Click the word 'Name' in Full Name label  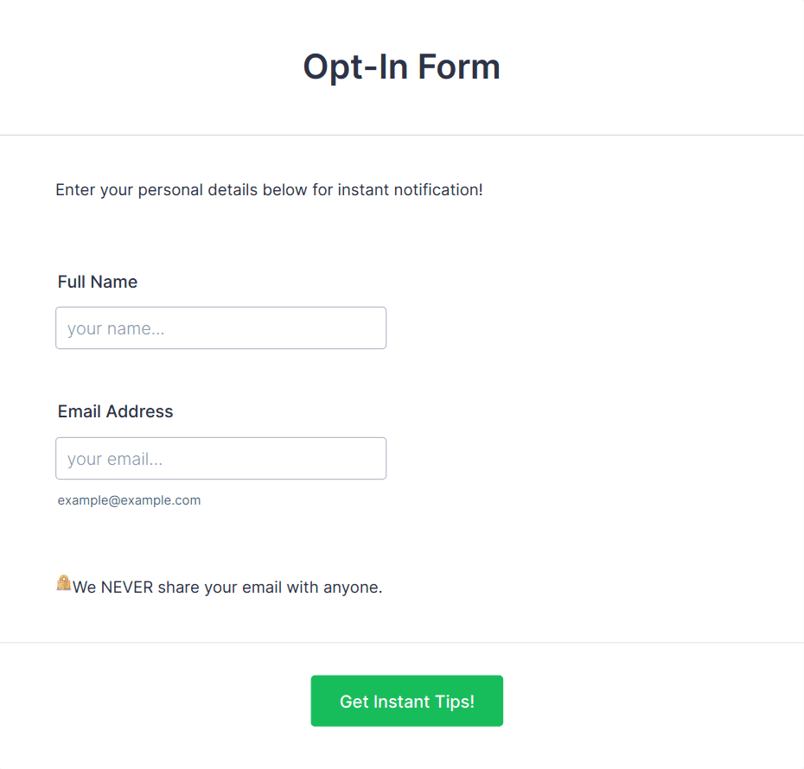(114, 282)
